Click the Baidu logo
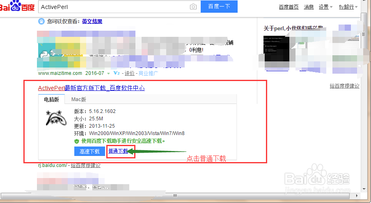Viewport: 371px width, 203px height. point(17,7)
